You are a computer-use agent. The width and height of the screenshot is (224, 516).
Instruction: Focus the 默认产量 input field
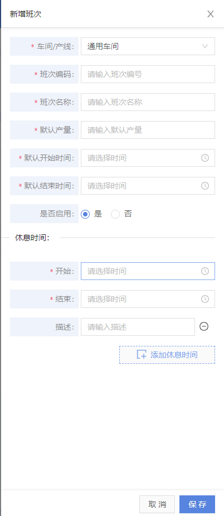pyautogui.click(x=148, y=130)
